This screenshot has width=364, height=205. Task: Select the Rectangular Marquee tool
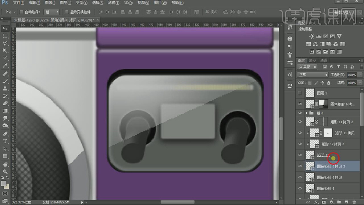(x=5, y=36)
